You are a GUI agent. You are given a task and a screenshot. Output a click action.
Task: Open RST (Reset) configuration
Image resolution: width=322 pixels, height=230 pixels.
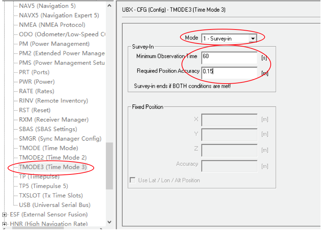pos(34,110)
